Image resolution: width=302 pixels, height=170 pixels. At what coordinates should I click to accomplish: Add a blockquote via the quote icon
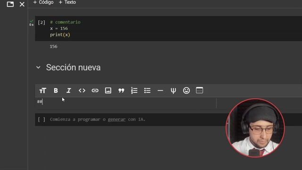(121, 91)
